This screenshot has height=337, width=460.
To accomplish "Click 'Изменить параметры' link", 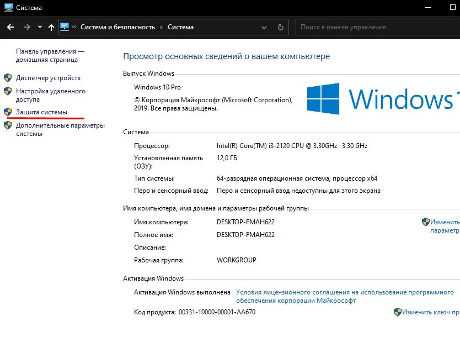I will [x=445, y=227].
